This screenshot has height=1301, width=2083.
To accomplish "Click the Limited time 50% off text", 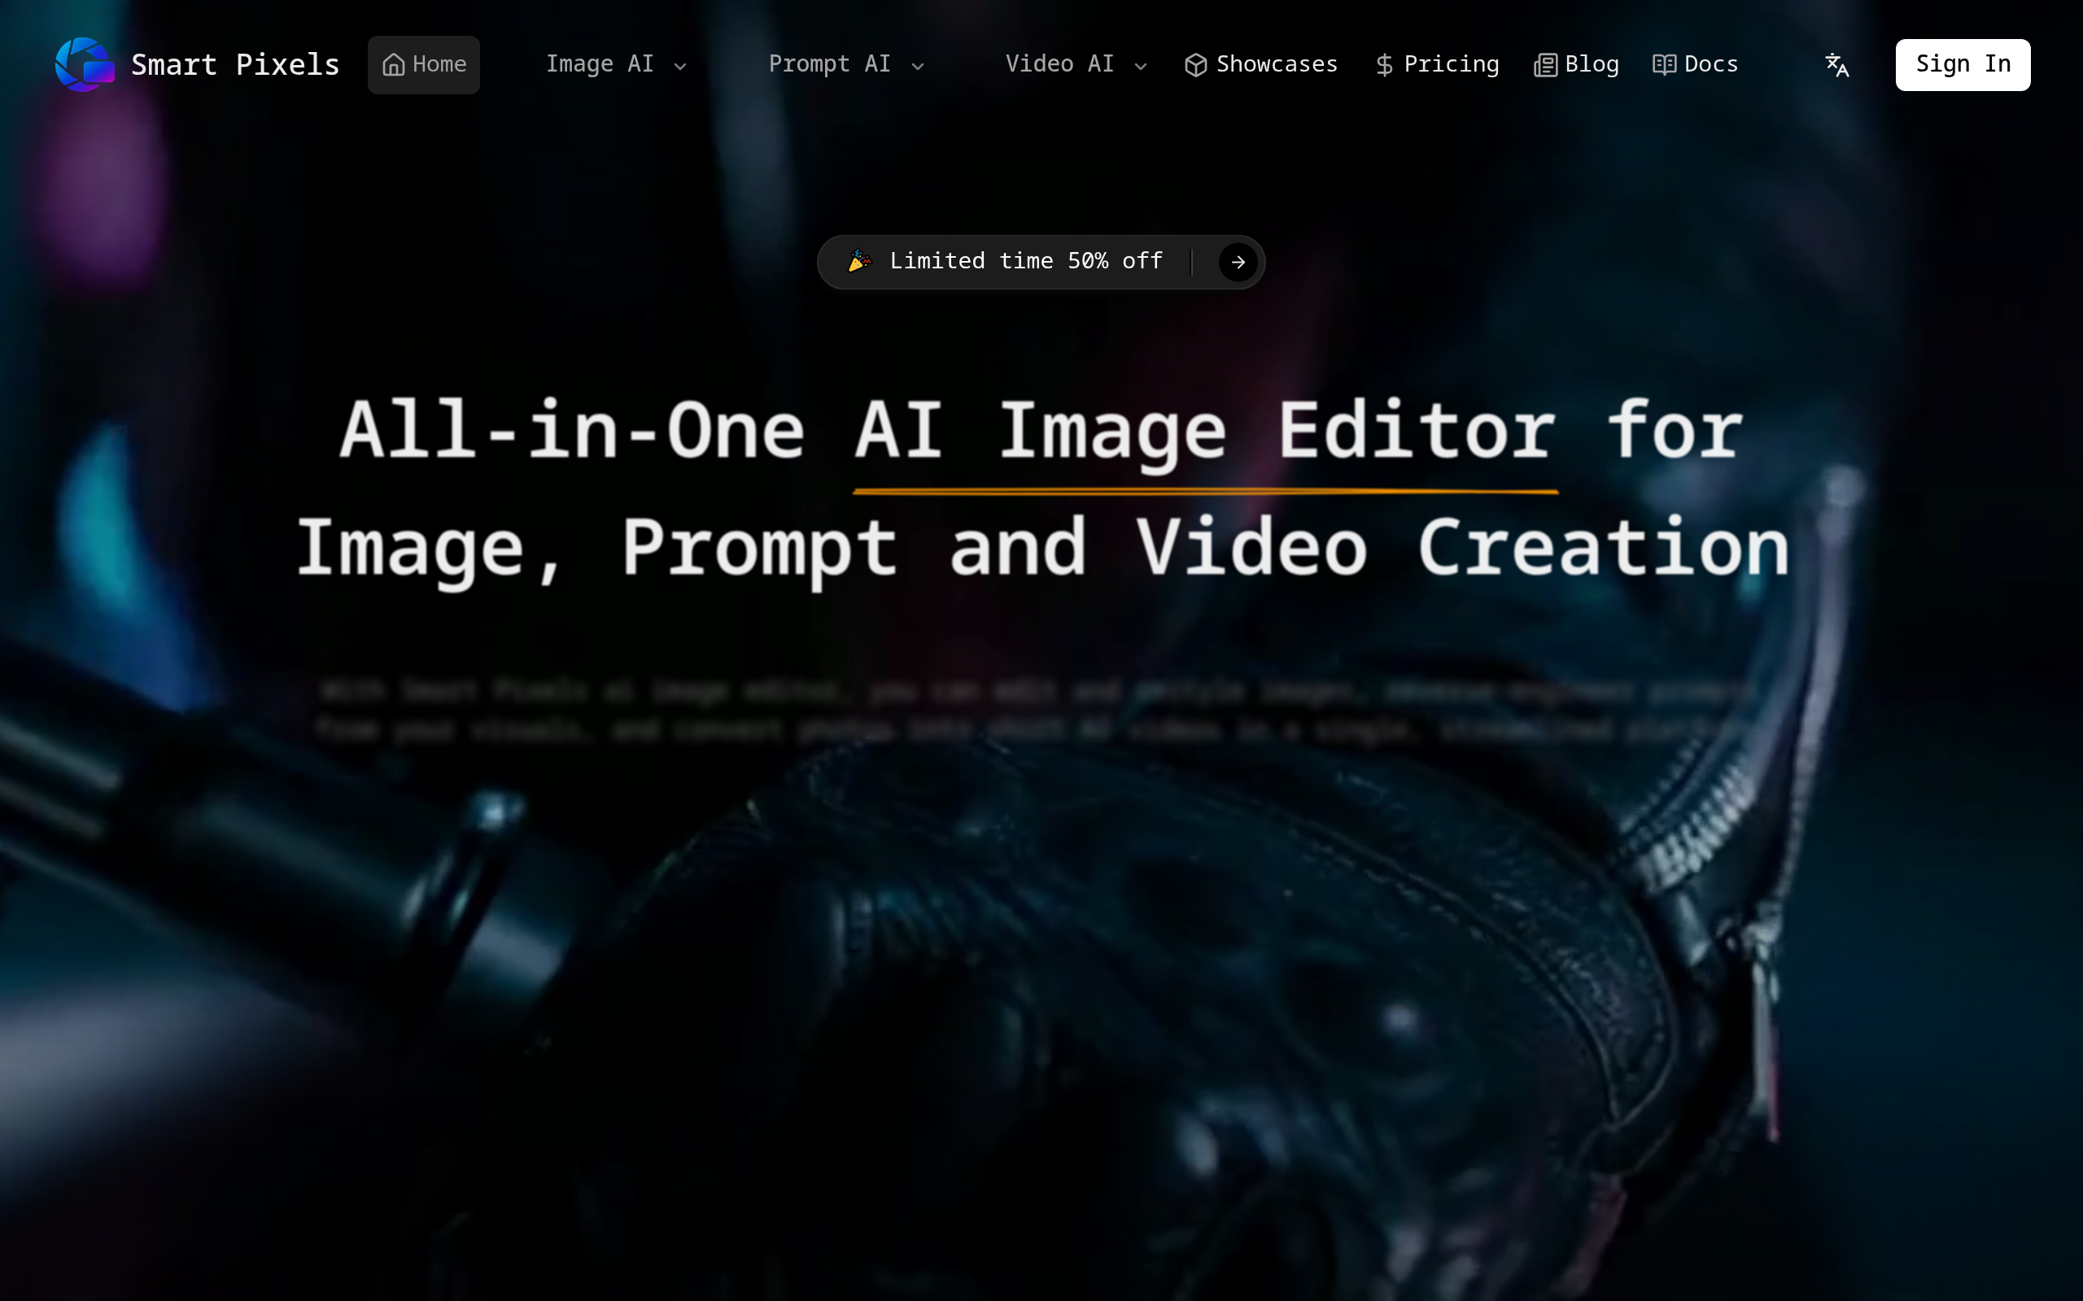I will pyautogui.click(x=1025, y=261).
